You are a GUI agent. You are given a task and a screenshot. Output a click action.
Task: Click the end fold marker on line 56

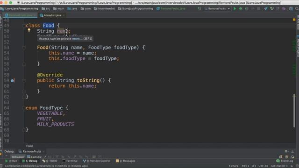(x=24, y=64)
